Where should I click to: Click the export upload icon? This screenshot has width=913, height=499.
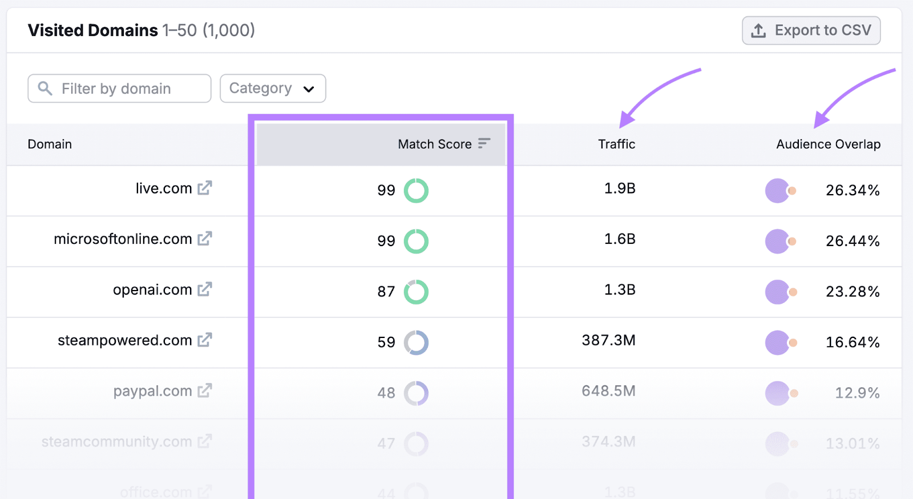(758, 31)
